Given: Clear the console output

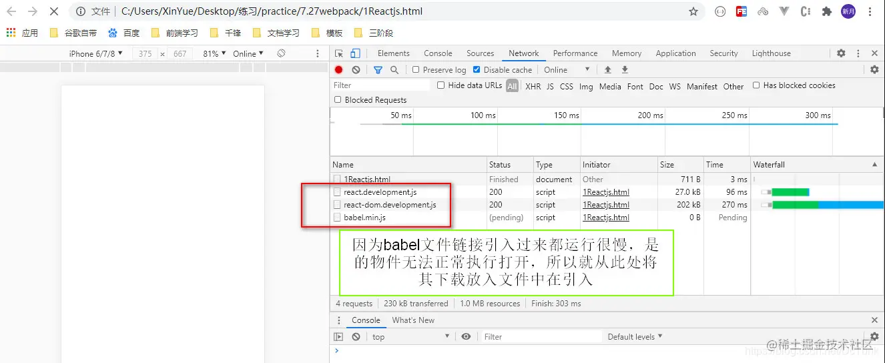Looking at the screenshot, I should pos(356,337).
